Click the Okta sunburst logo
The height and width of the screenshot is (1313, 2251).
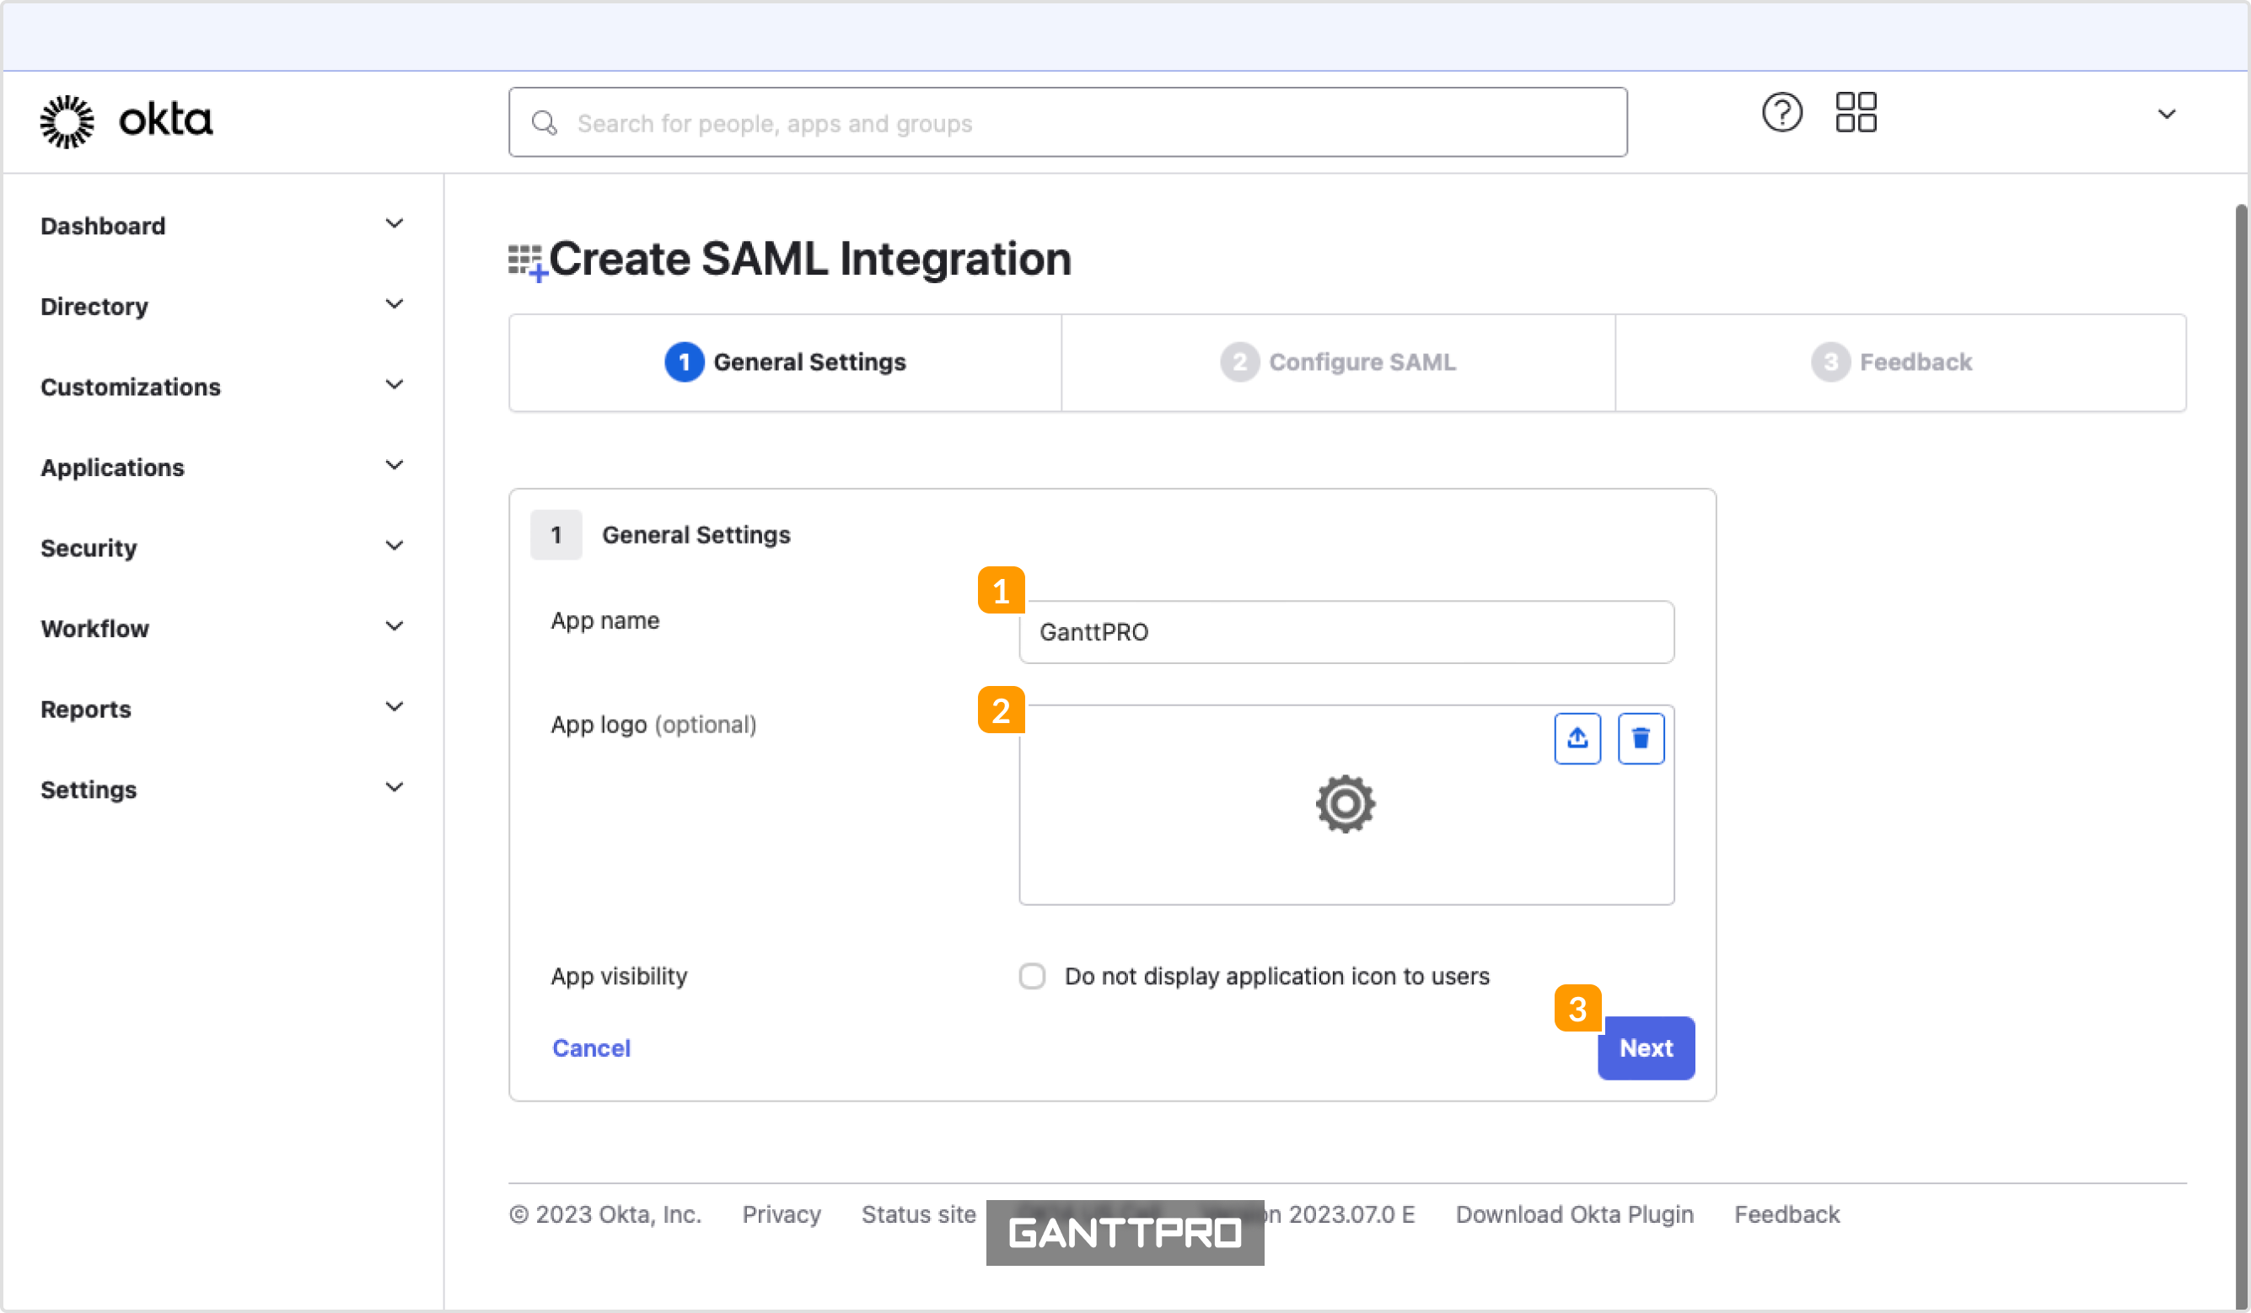pyautogui.click(x=67, y=121)
